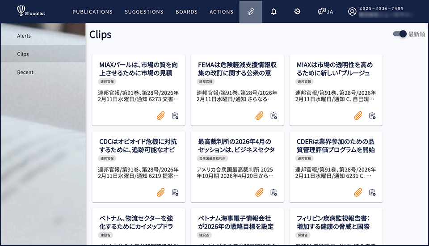Image resolution: width=429 pixels, height=246 pixels.
Task: Unclip the MIAXは市場の透明性 card paperclip
Action: point(358,115)
